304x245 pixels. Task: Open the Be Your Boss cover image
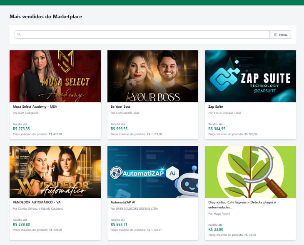pos(153,76)
